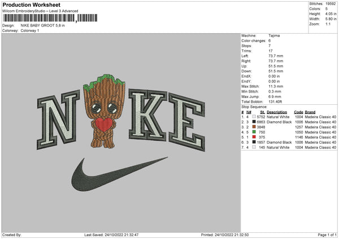Click the EndX value "0.00 in"
This screenshot has height=239, width=339.
(x=274, y=76)
